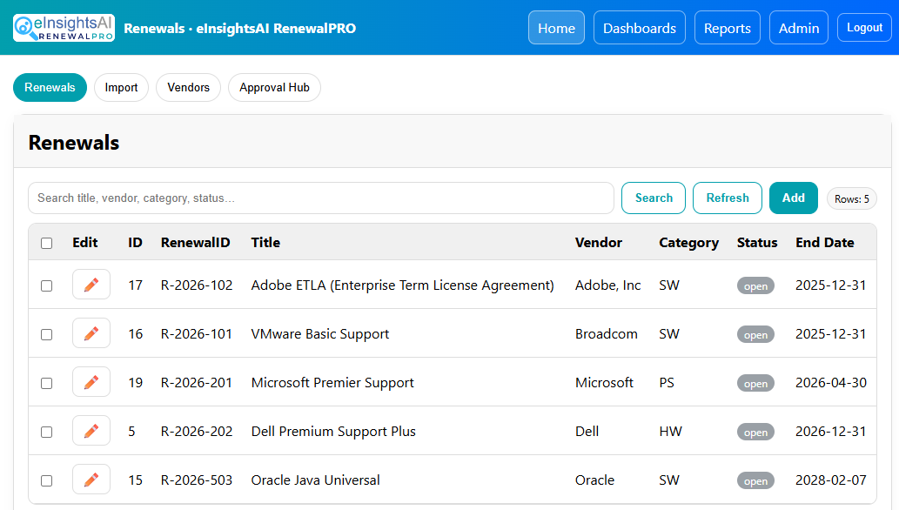Open Dashboards in the top navigation
This screenshot has height=510, width=899.
click(639, 28)
